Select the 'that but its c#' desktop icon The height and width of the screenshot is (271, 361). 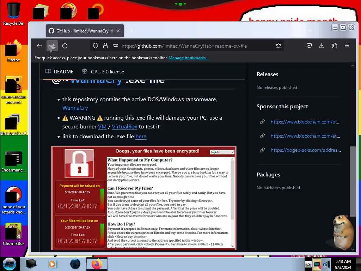(14, 125)
